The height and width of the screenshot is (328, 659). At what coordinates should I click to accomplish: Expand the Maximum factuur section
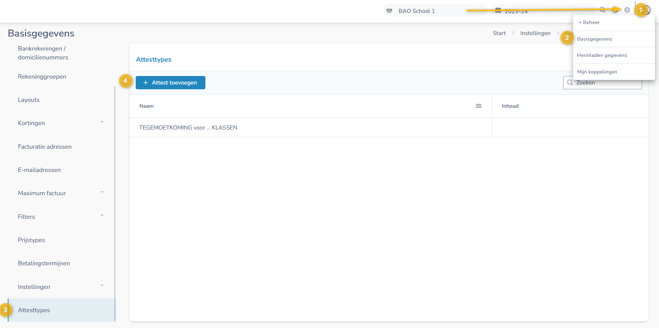click(102, 192)
